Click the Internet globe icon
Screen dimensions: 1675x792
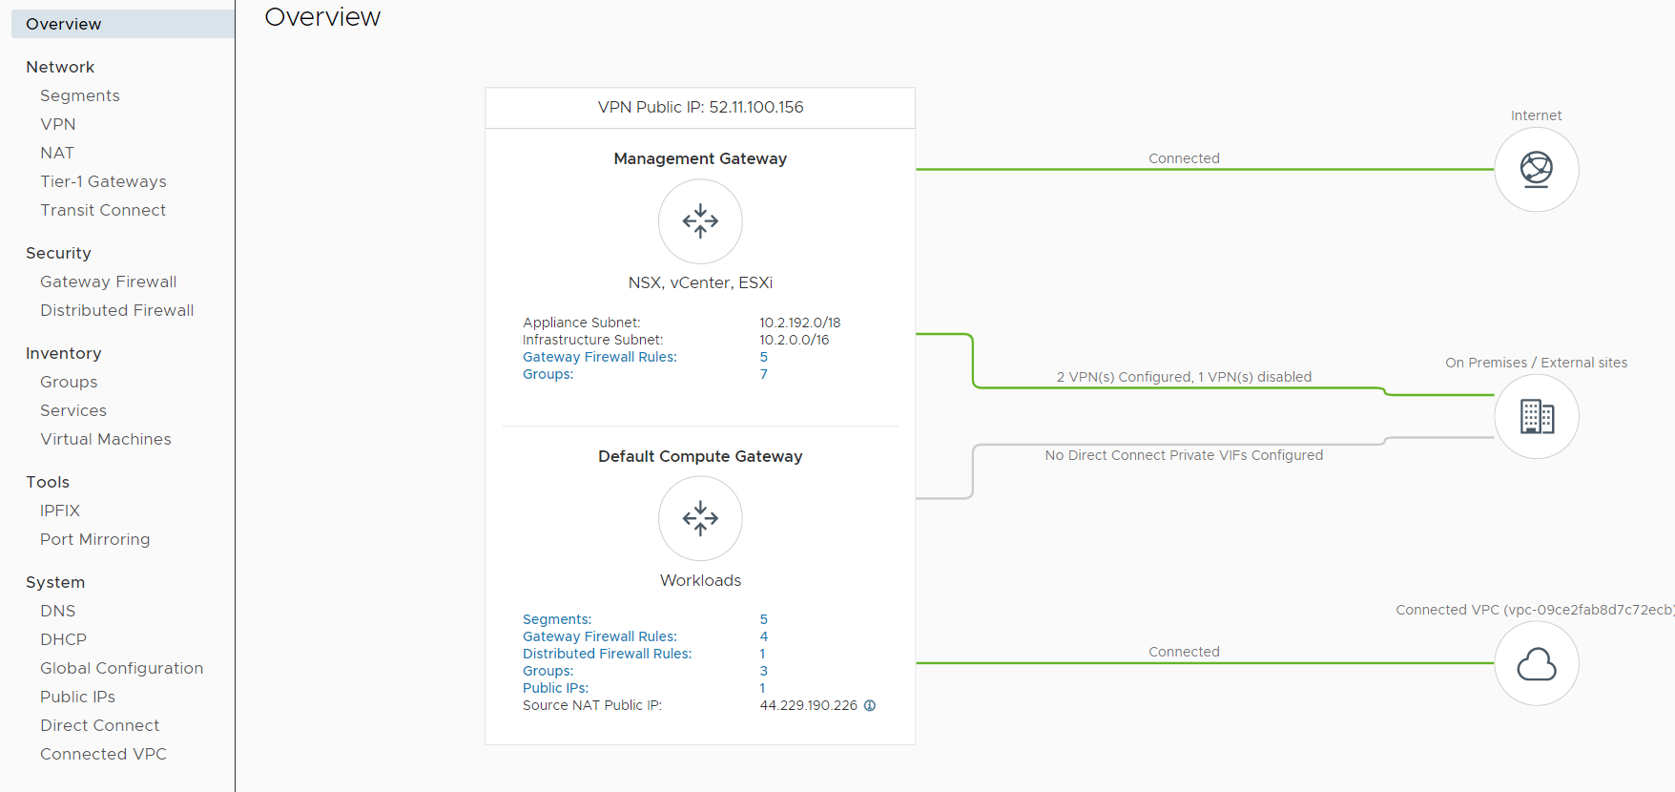1536,170
